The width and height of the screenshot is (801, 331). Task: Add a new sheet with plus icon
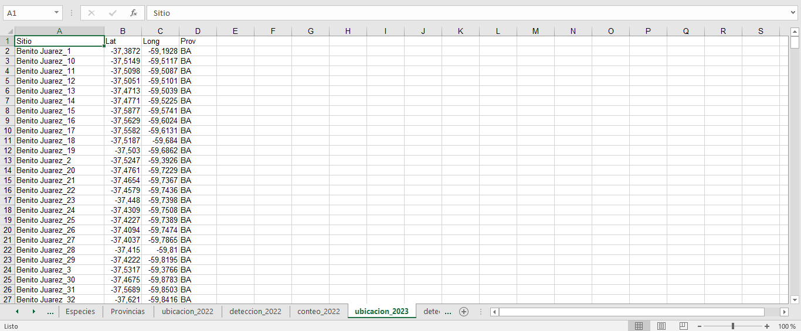pyautogui.click(x=464, y=312)
